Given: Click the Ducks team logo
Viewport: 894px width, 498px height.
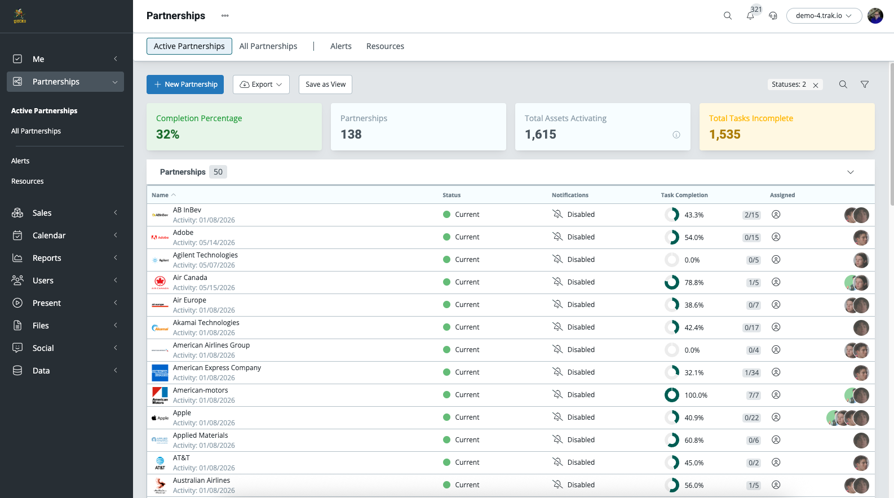Looking at the screenshot, I should (20, 16).
